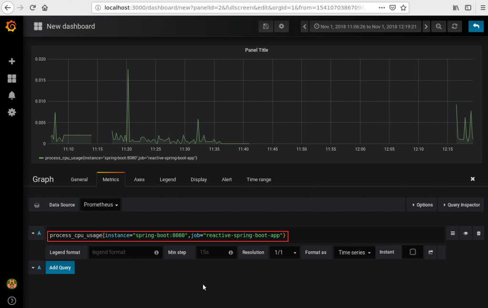Refresh the dashboard using the refresh icon
Image resolution: width=488 pixels, height=308 pixels.
pos(454,27)
